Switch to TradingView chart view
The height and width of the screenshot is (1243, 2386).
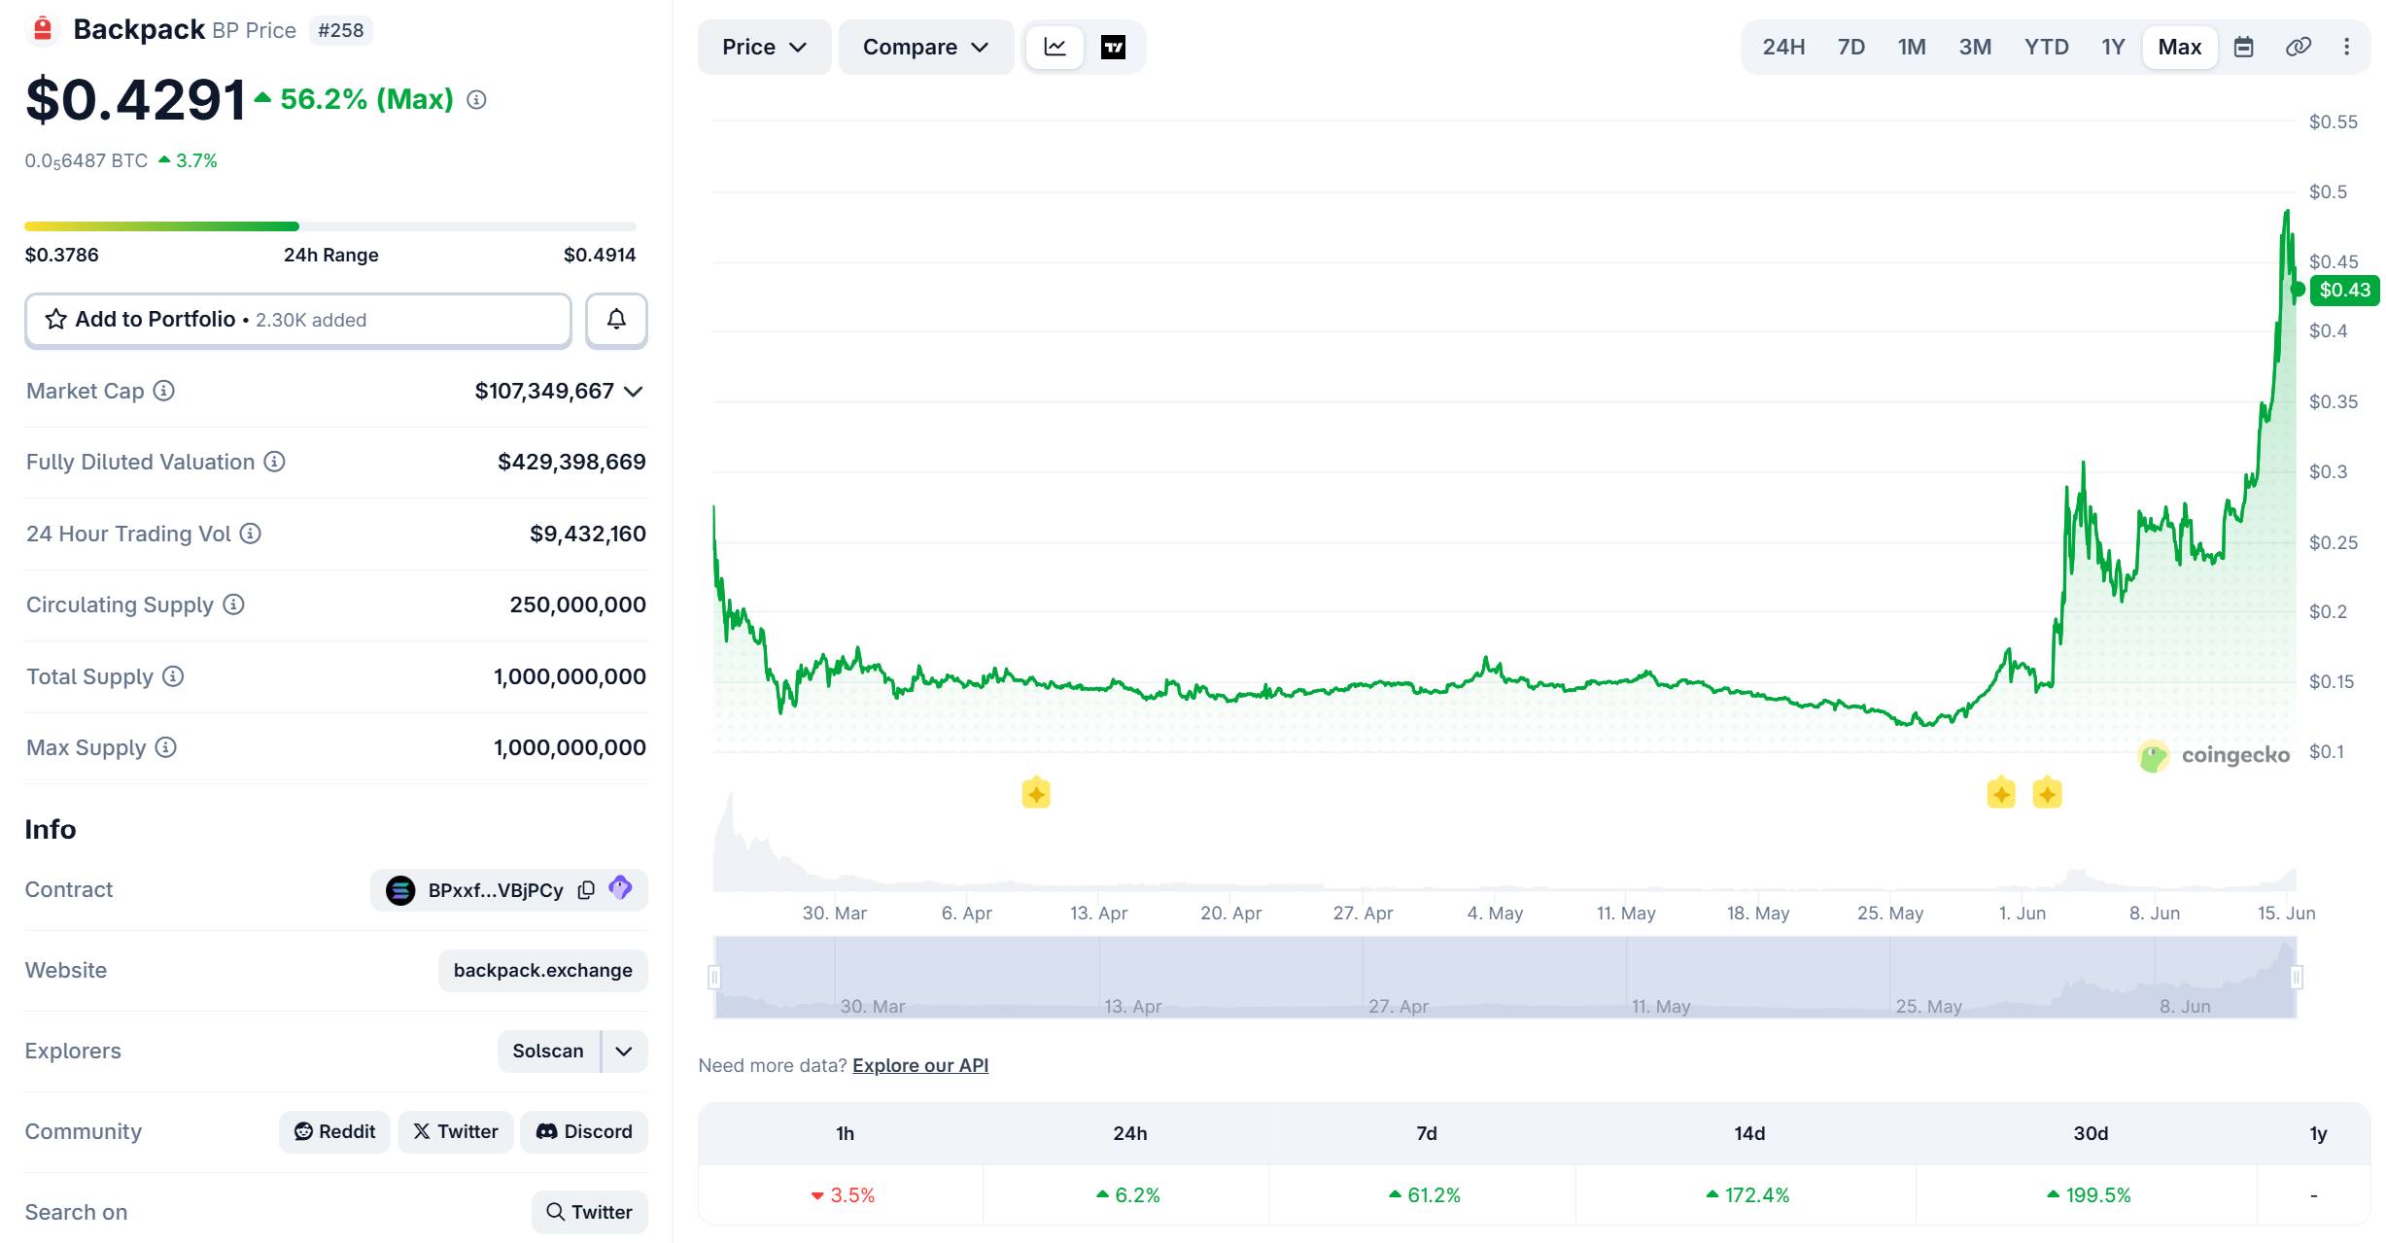(x=1113, y=47)
